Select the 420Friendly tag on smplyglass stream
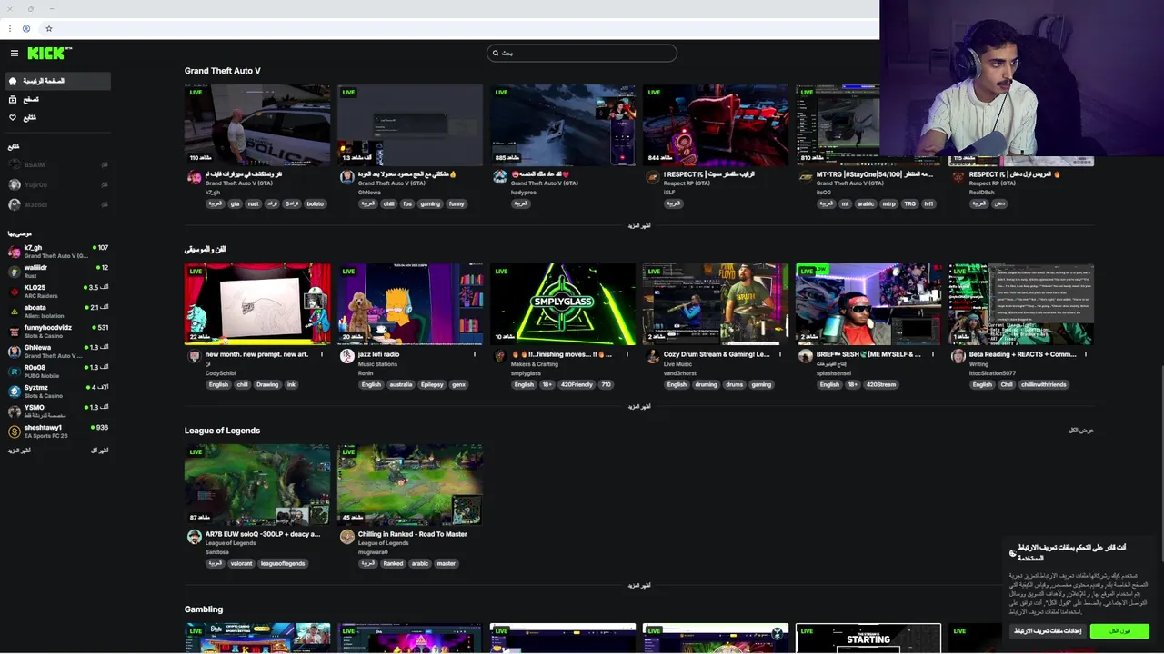1164x654 pixels. tap(576, 384)
